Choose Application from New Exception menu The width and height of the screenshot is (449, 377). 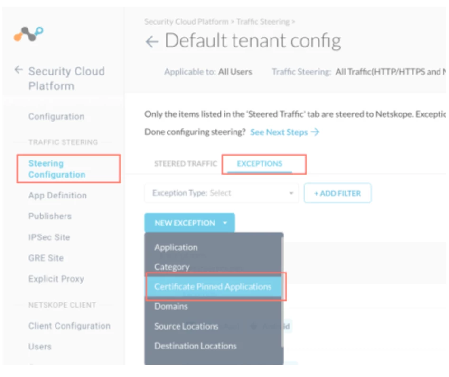click(x=176, y=247)
